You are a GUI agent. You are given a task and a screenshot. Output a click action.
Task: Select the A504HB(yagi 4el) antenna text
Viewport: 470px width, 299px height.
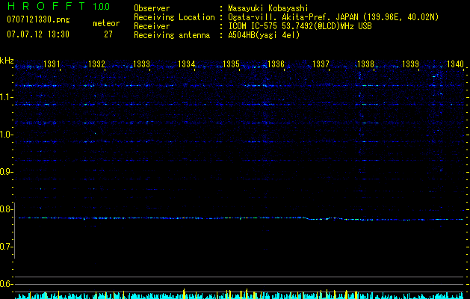pos(264,35)
